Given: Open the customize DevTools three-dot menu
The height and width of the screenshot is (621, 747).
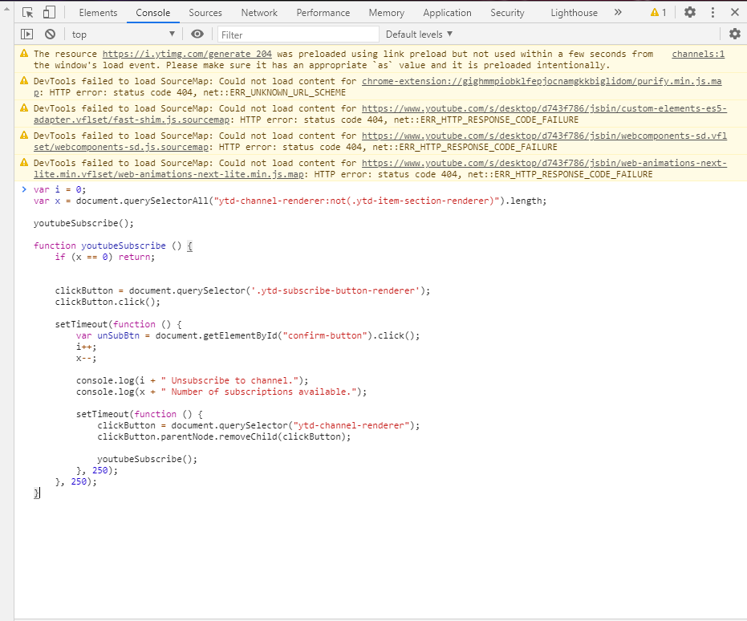Looking at the screenshot, I should [x=712, y=12].
